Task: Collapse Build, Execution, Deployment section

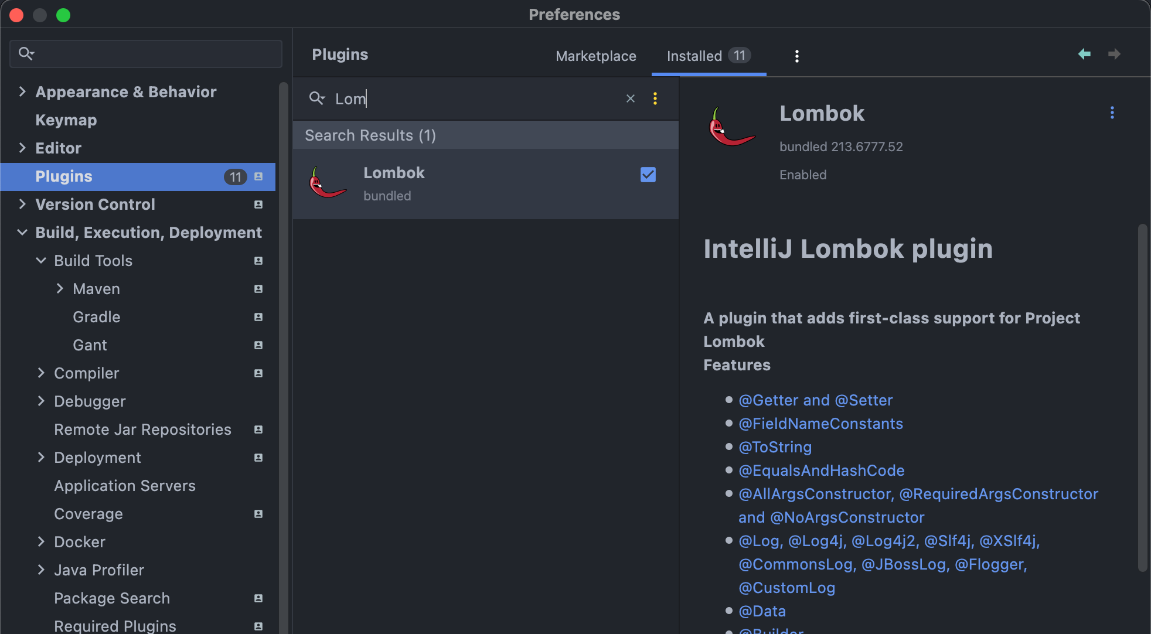Action: click(x=22, y=233)
